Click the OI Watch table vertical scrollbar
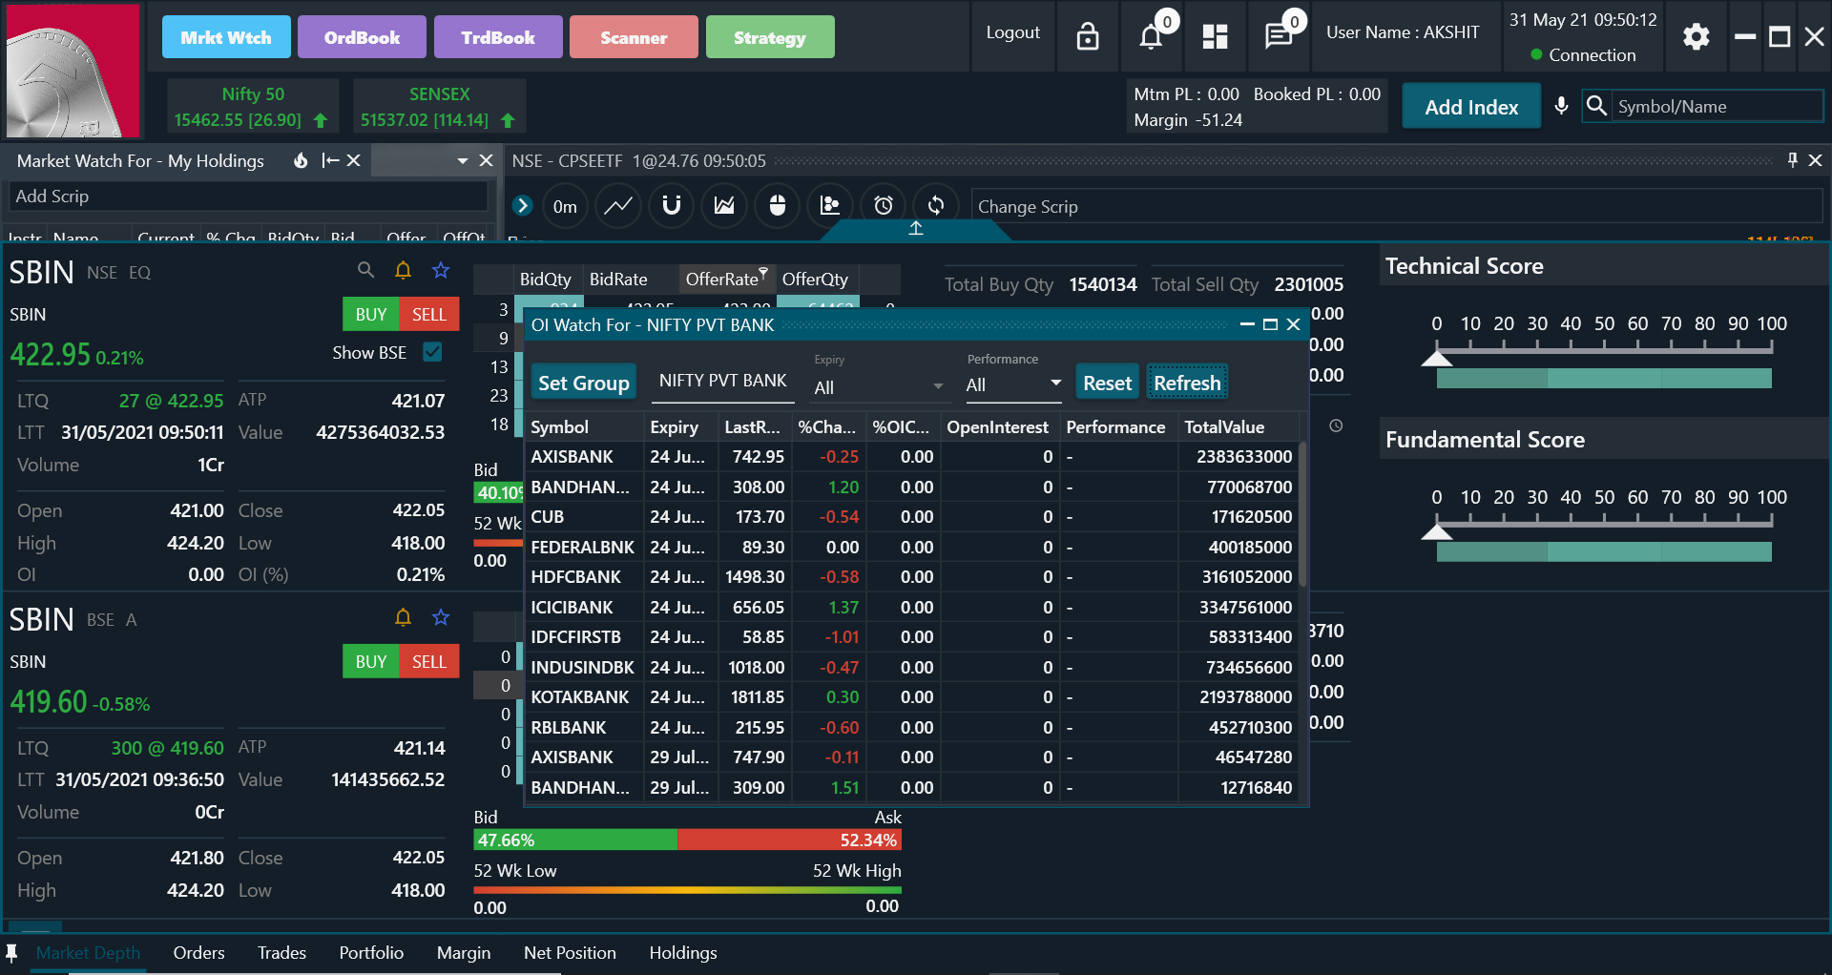The image size is (1832, 975). pos(1302,515)
